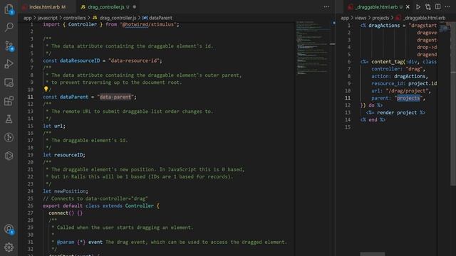This screenshot has width=456, height=256.
Task: Click line number 11 in right editor
Action: (348, 98)
